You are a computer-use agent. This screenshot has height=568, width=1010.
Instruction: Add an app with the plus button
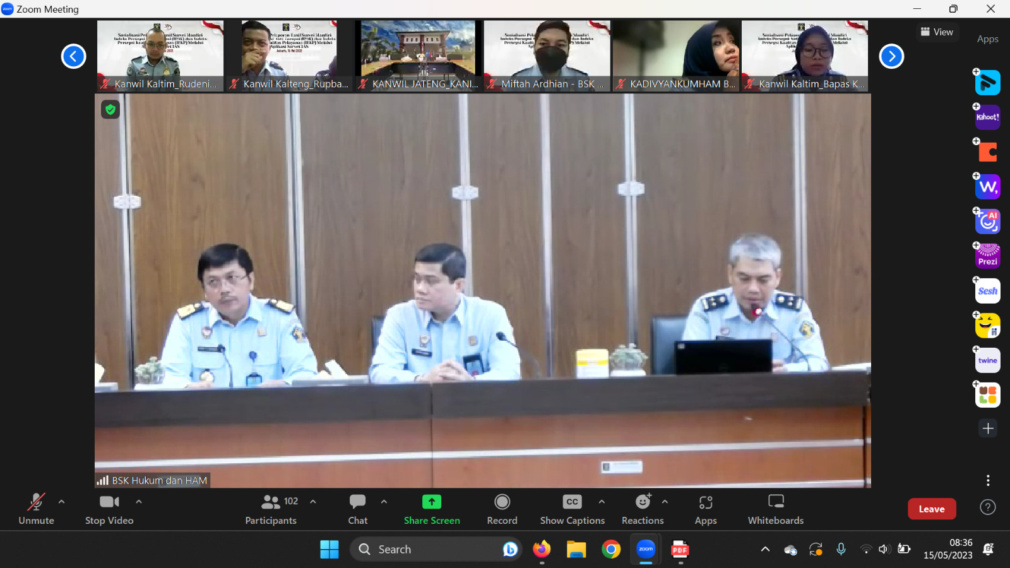988,429
